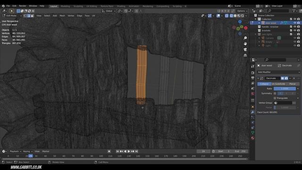Switch to solid viewport shading
This screenshot has height=170, width=302.
(x=235, y=16)
